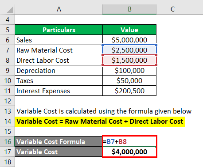Click the Particulars header cell
Screen dimensions: 203x167
pos(59,30)
